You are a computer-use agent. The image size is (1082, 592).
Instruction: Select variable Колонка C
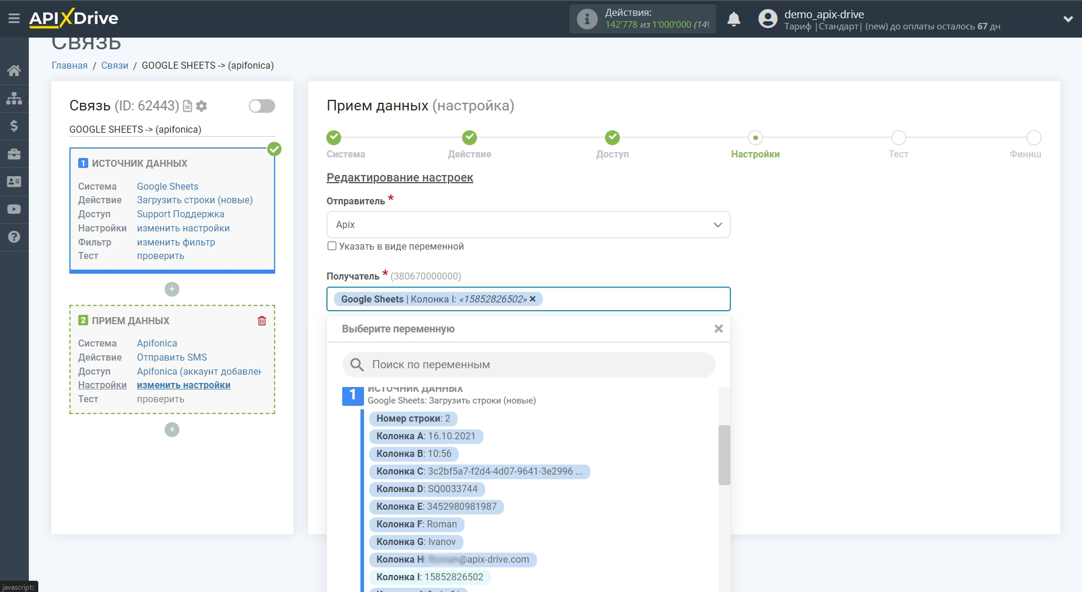click(x=479, y=472)
